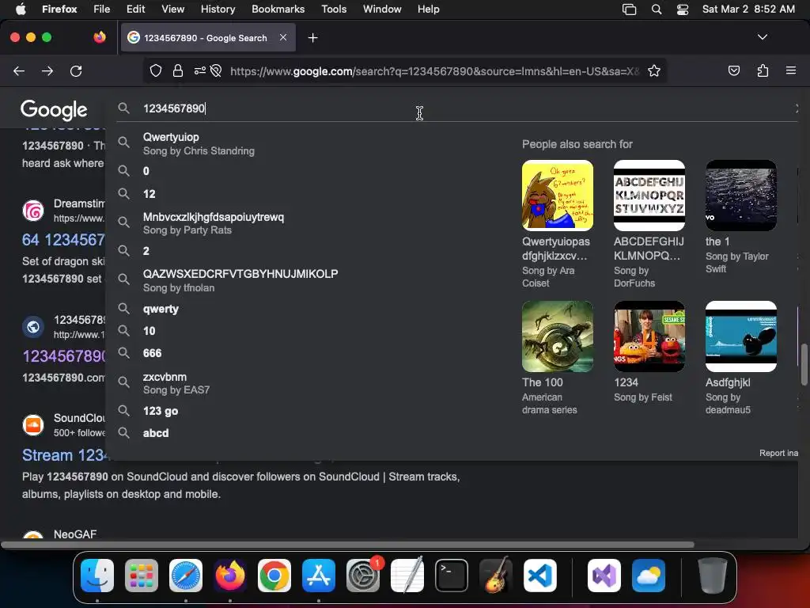Click the browser forward arrow
Screen dimensions: 810x608
[47, 70]
